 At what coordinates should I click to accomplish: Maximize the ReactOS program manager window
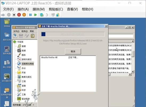point(129,27)
